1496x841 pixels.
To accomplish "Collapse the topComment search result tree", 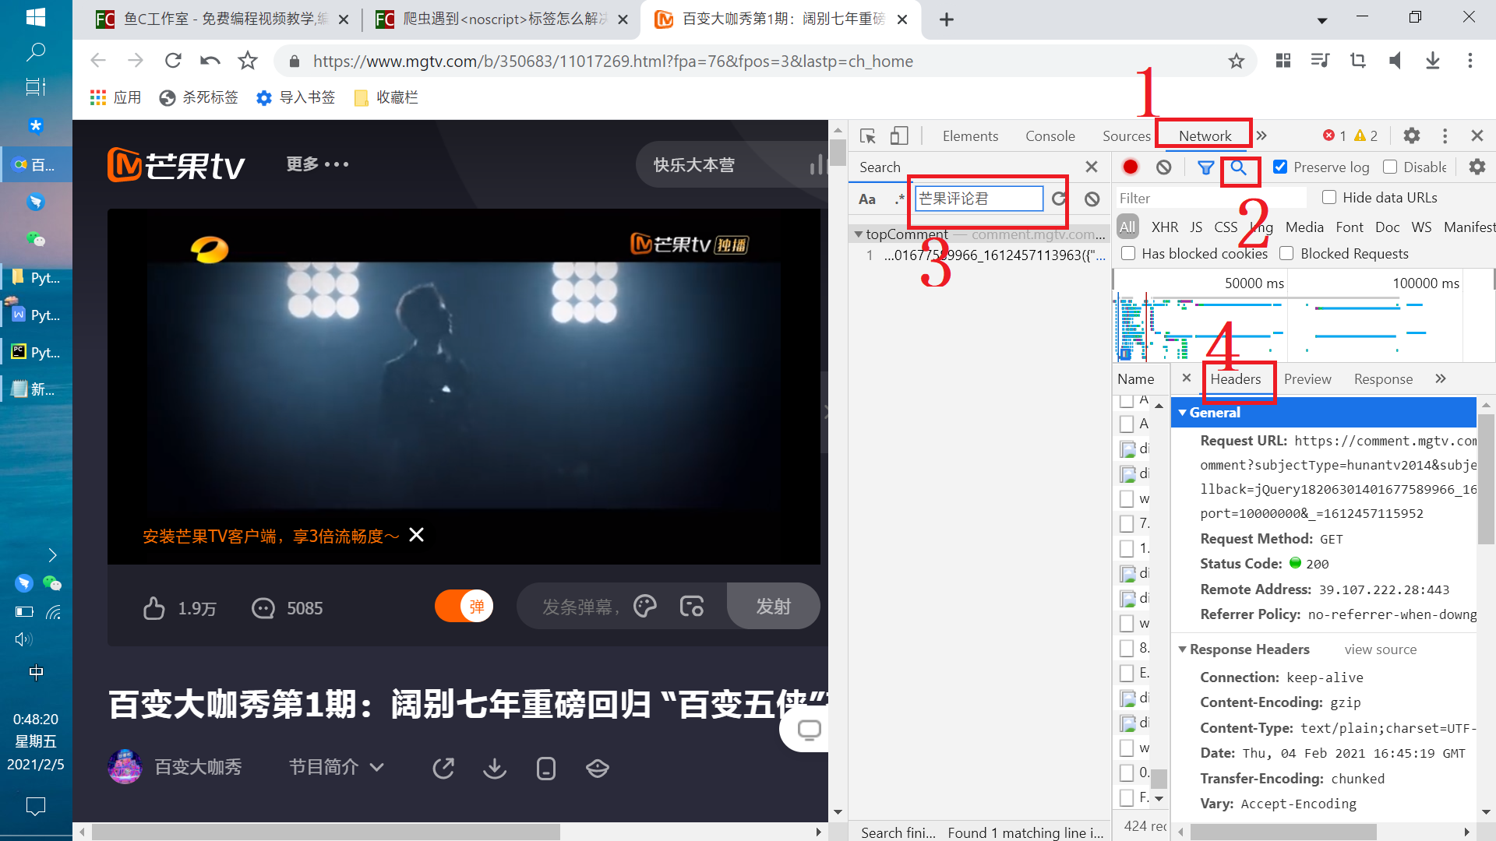I will tap(858, 234).
